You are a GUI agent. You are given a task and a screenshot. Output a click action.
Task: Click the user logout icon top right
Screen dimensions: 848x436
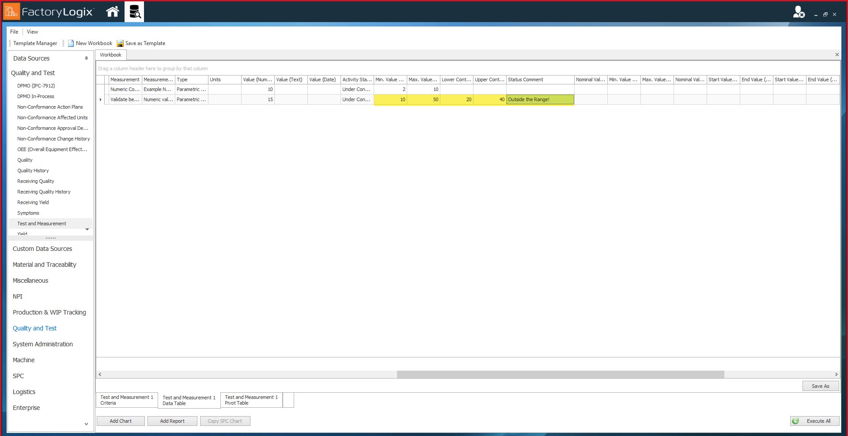pyautogui.click(x=798, y=13)
